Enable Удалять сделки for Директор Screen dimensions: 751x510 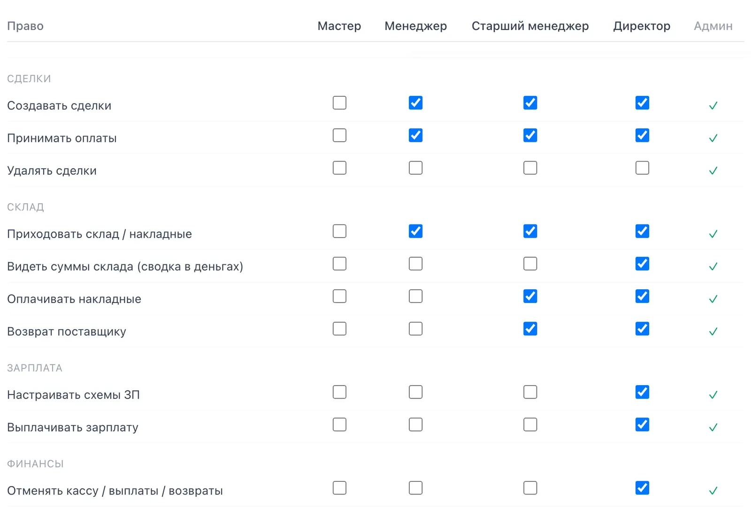point(642,168)
